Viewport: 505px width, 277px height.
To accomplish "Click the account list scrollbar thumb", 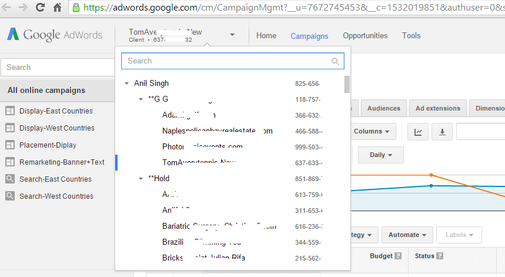I will [347, 84].
